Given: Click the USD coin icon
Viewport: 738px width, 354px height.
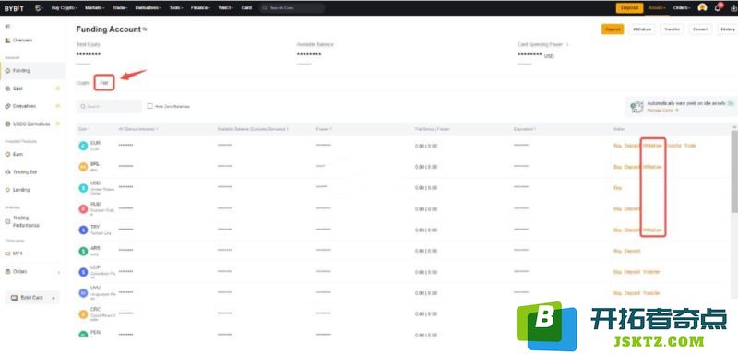Looking at the screenshot, I should [x=83, y=188].
